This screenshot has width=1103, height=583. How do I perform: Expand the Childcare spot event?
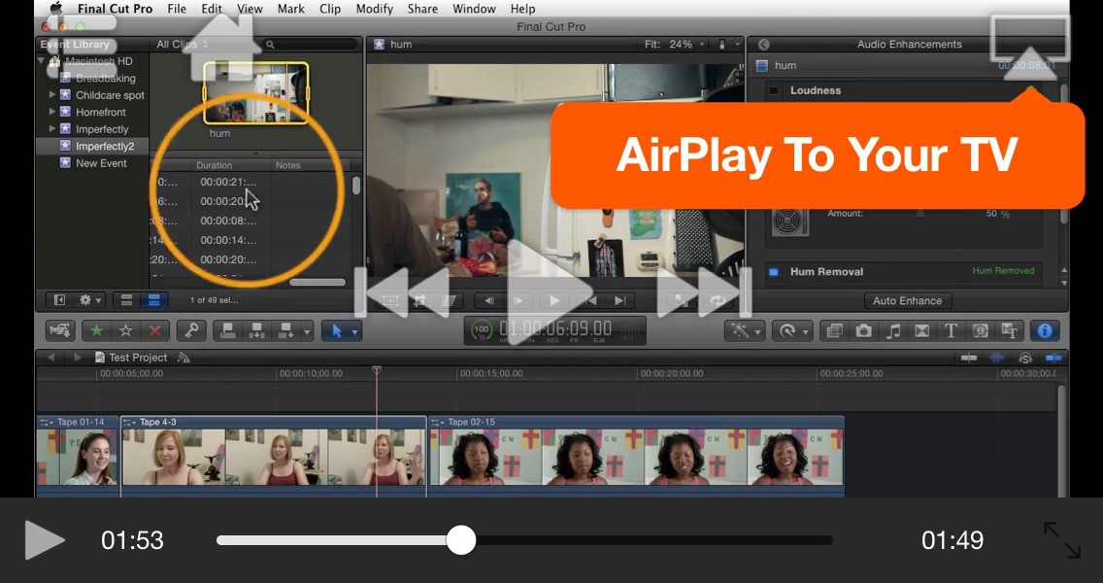point(52,95)
